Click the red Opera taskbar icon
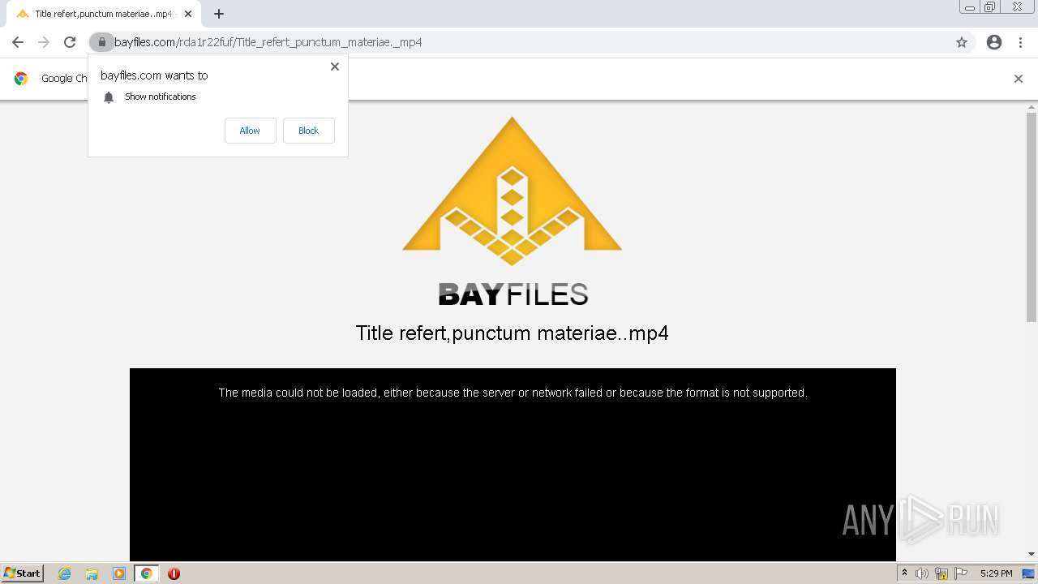Image resolution: width=1038 pixels, height=584 pixels. point(174,573)
